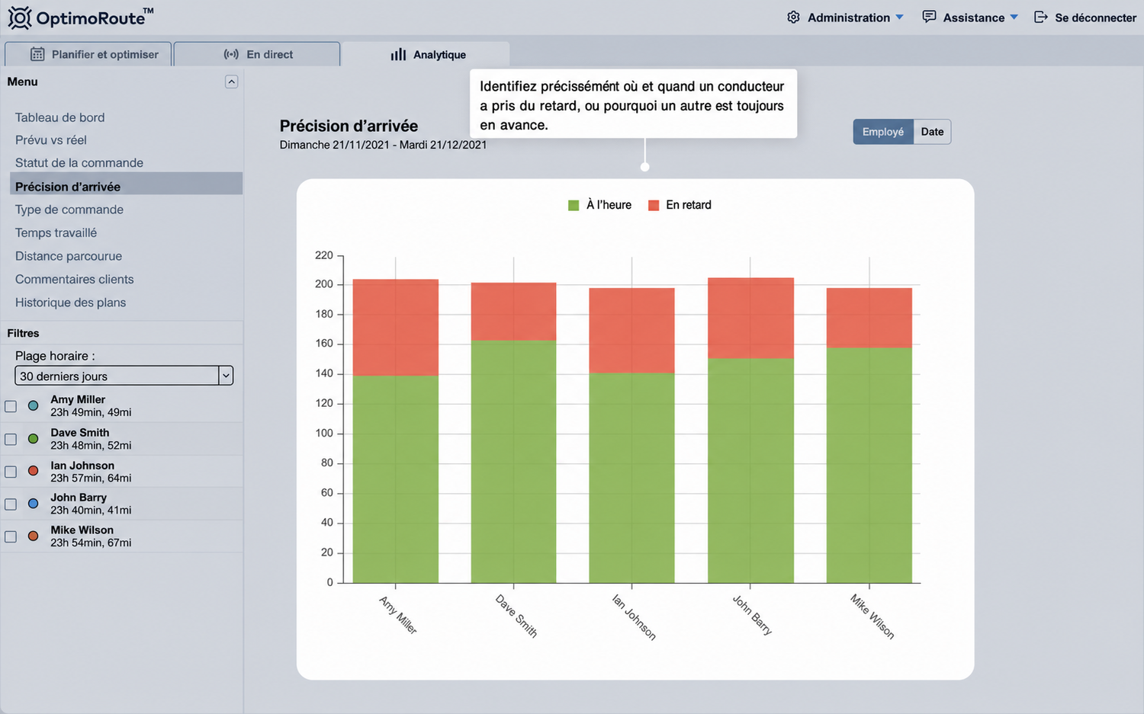
Task: Click the logout arrow icon
Action: click(x=1041, y=17)
